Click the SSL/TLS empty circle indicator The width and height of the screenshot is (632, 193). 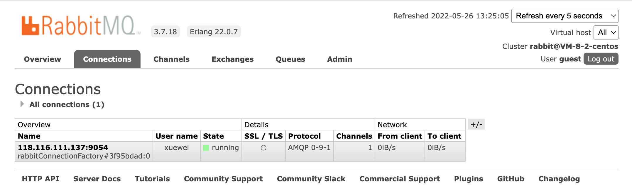pos(263,148)
